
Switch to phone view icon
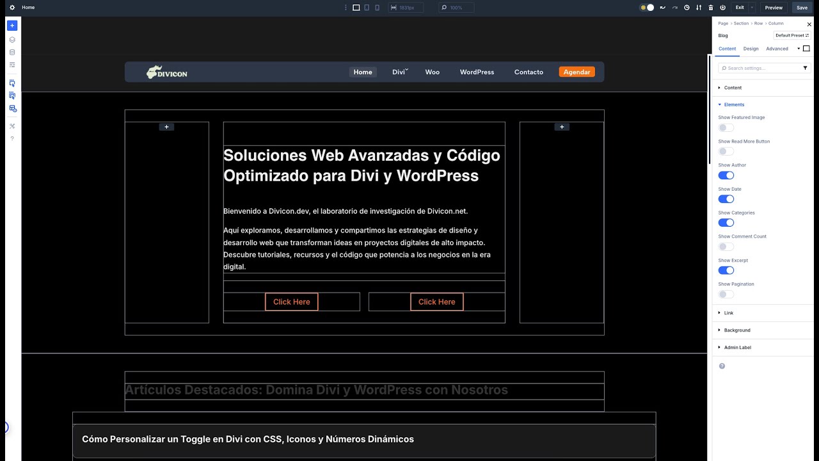pos(377,8)
